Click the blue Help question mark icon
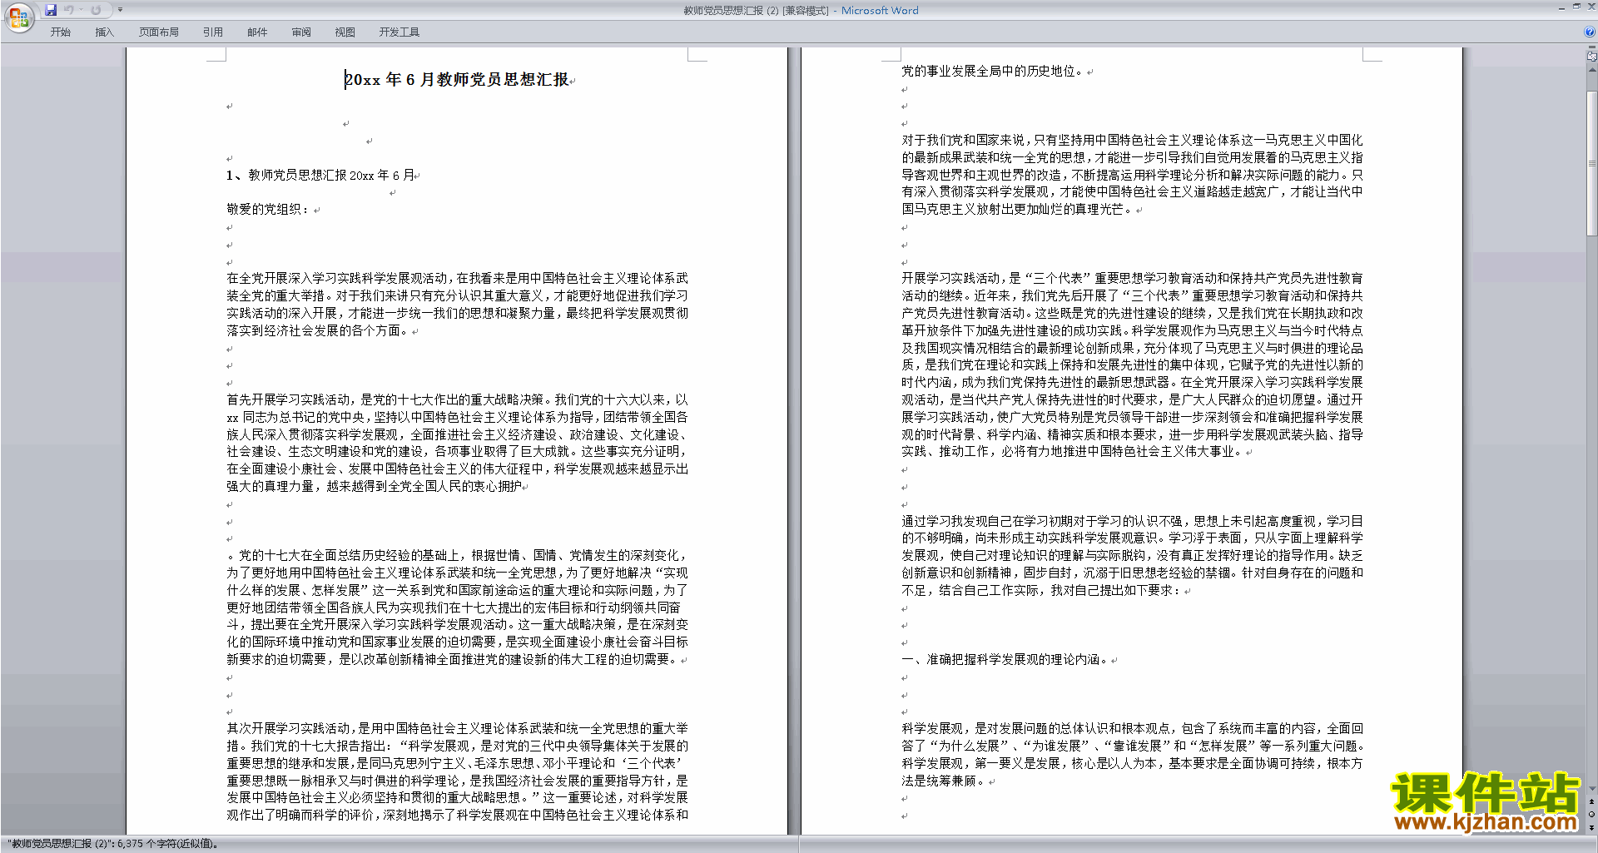The image size is (1598, 853). 1590,32
